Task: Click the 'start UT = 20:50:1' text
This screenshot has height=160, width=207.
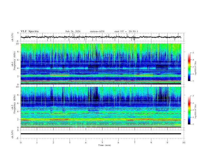Action: [126, 31]
